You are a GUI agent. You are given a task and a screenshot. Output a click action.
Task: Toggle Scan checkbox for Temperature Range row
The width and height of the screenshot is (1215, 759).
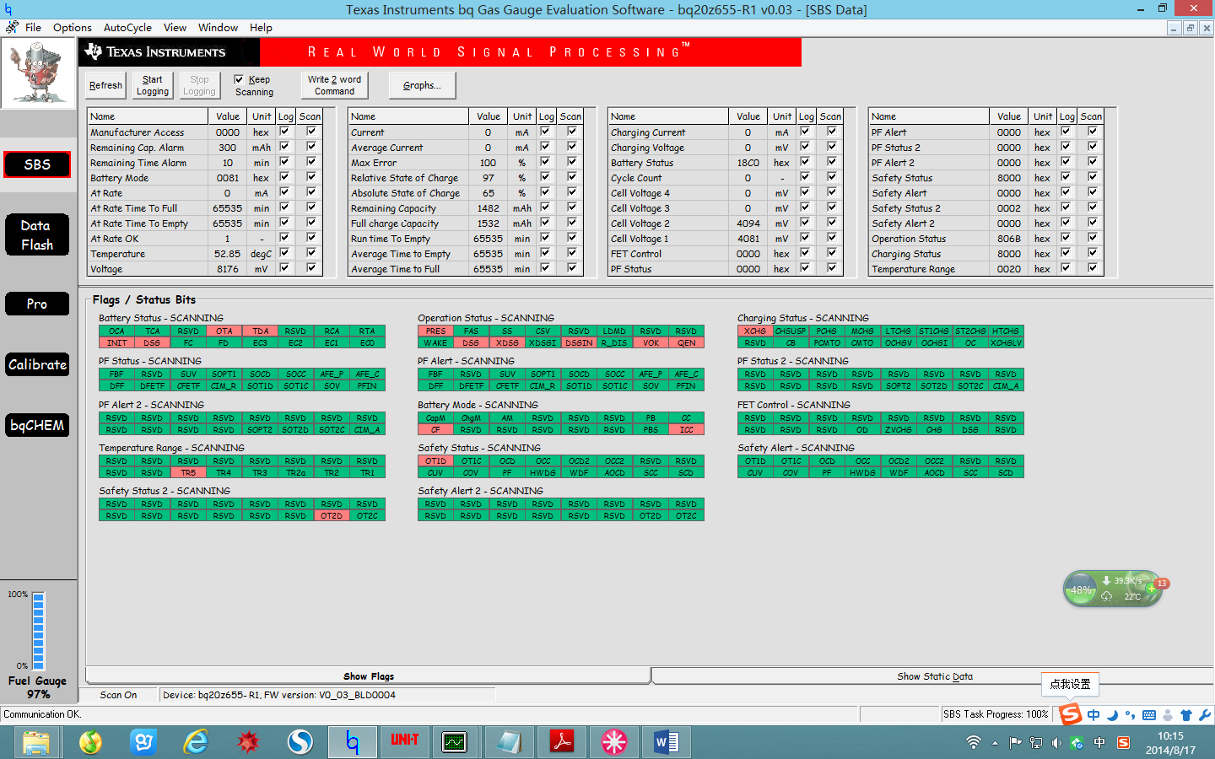(1093, 268)
